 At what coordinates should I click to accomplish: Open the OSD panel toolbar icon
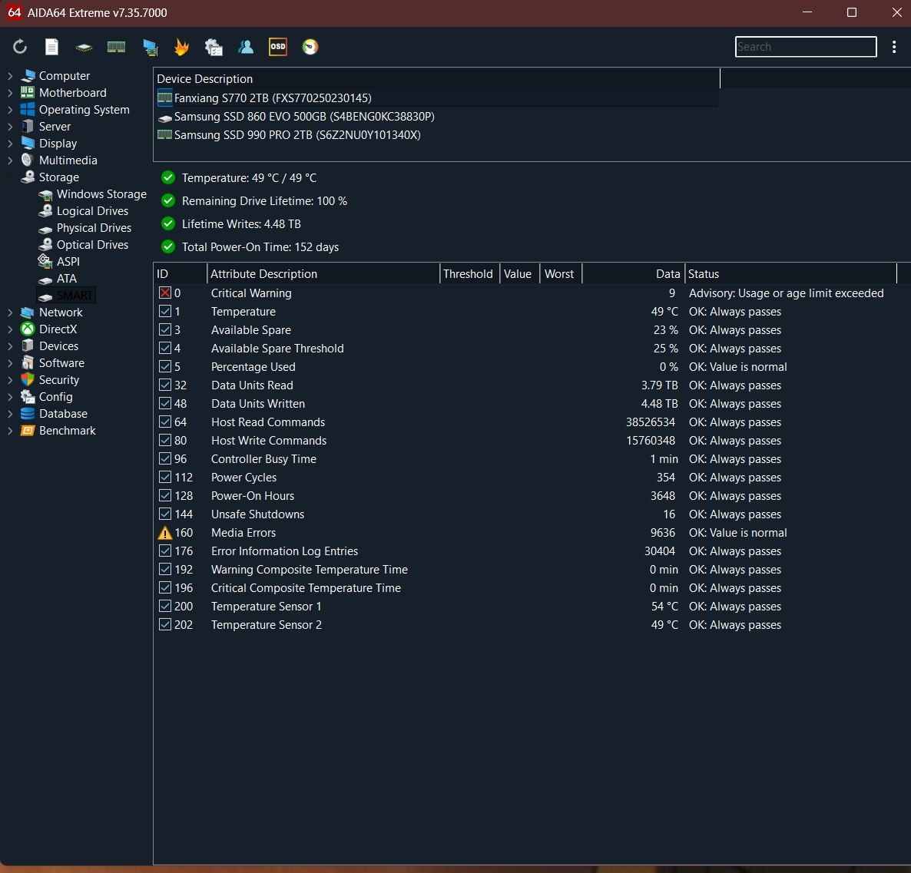(x=278, y=47)
